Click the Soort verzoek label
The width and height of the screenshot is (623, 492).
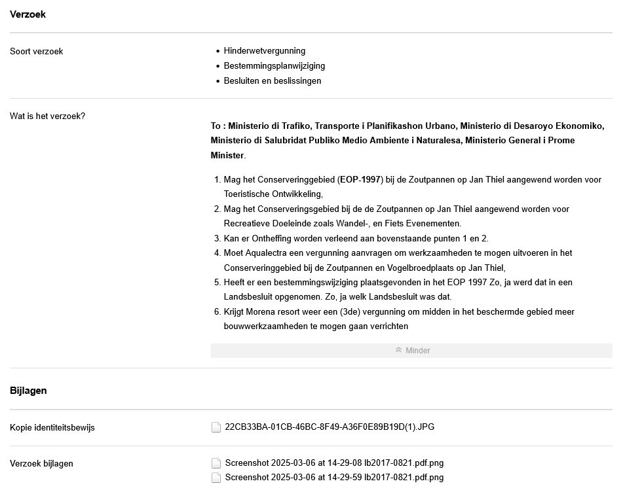[x=37, y=52]
